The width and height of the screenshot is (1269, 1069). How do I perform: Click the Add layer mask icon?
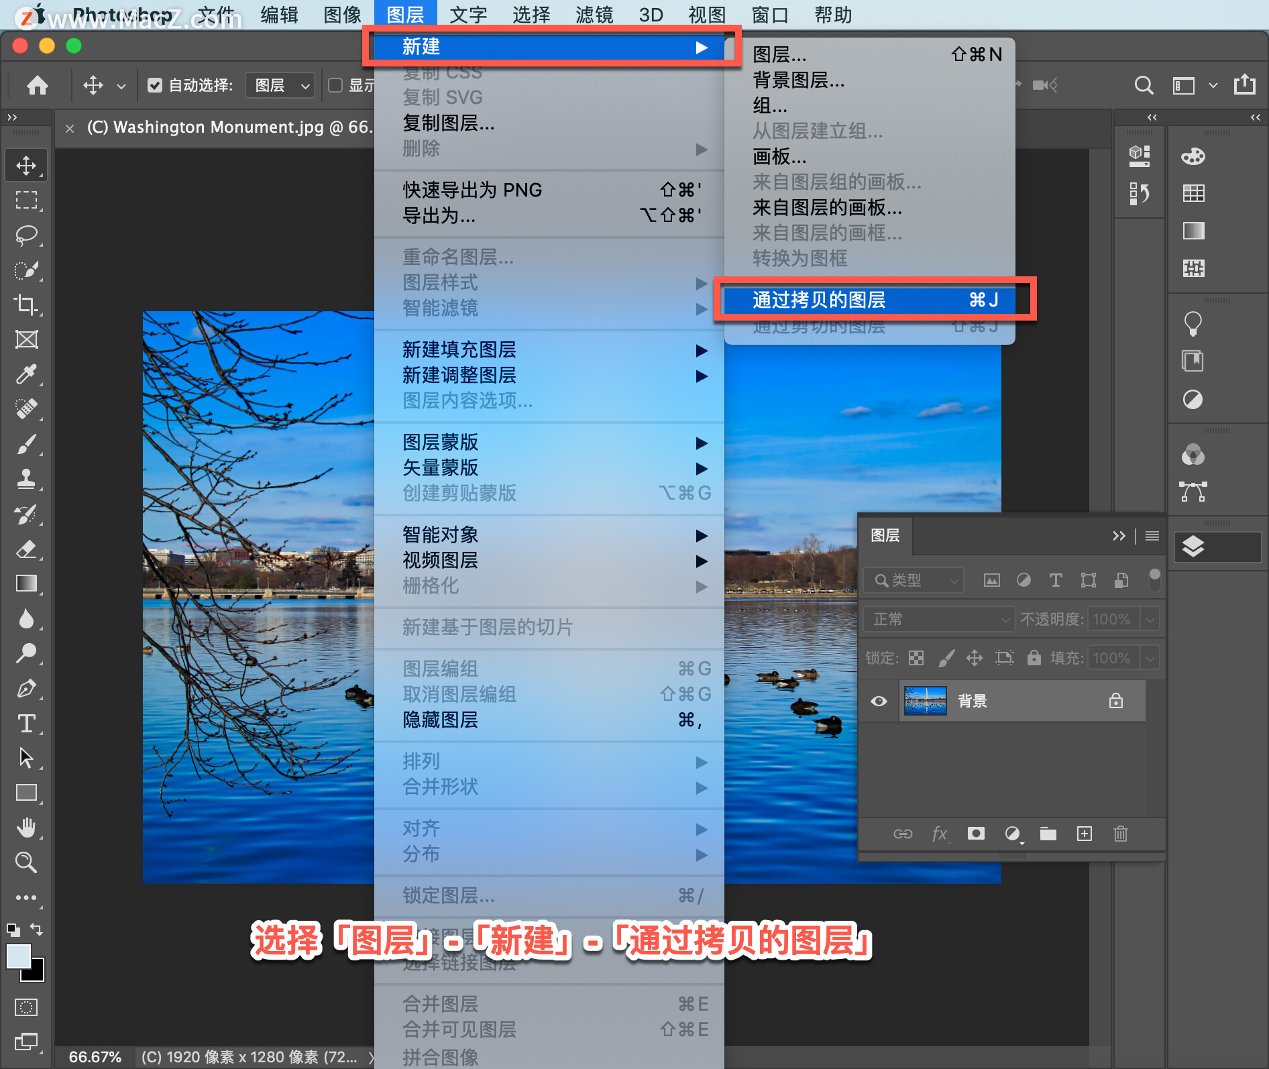coord(976,834)
